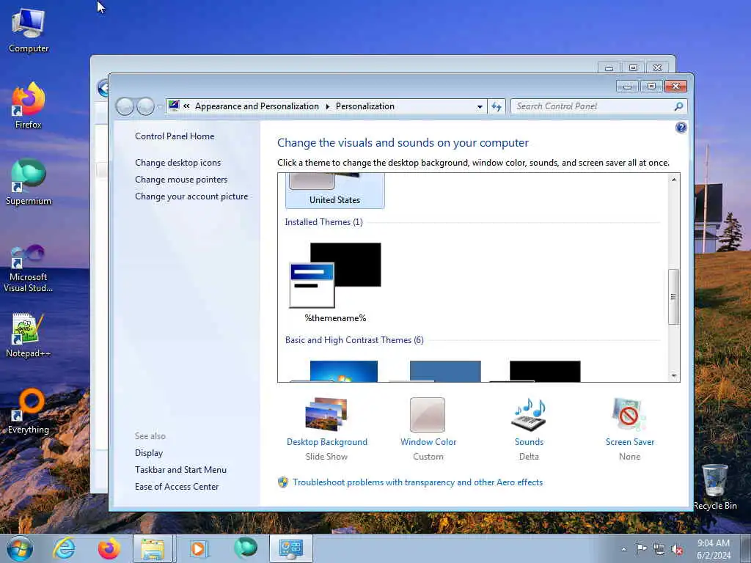Open Supermium from the taskbar
The width and height of the screenshot is (751, 563).
pos(246,548)
